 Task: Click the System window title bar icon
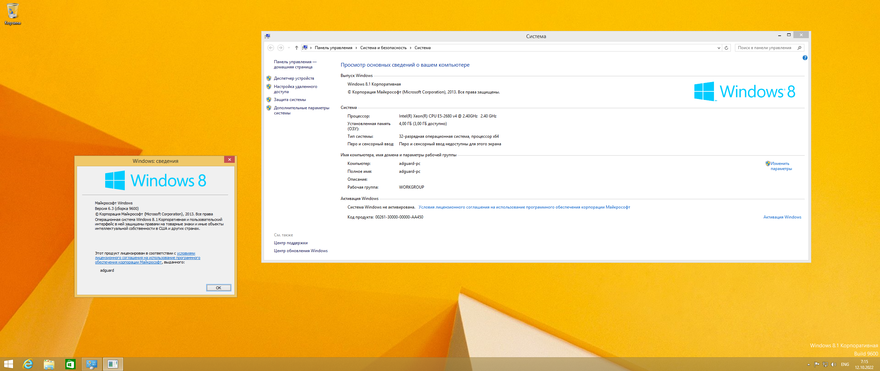point(267,36)
